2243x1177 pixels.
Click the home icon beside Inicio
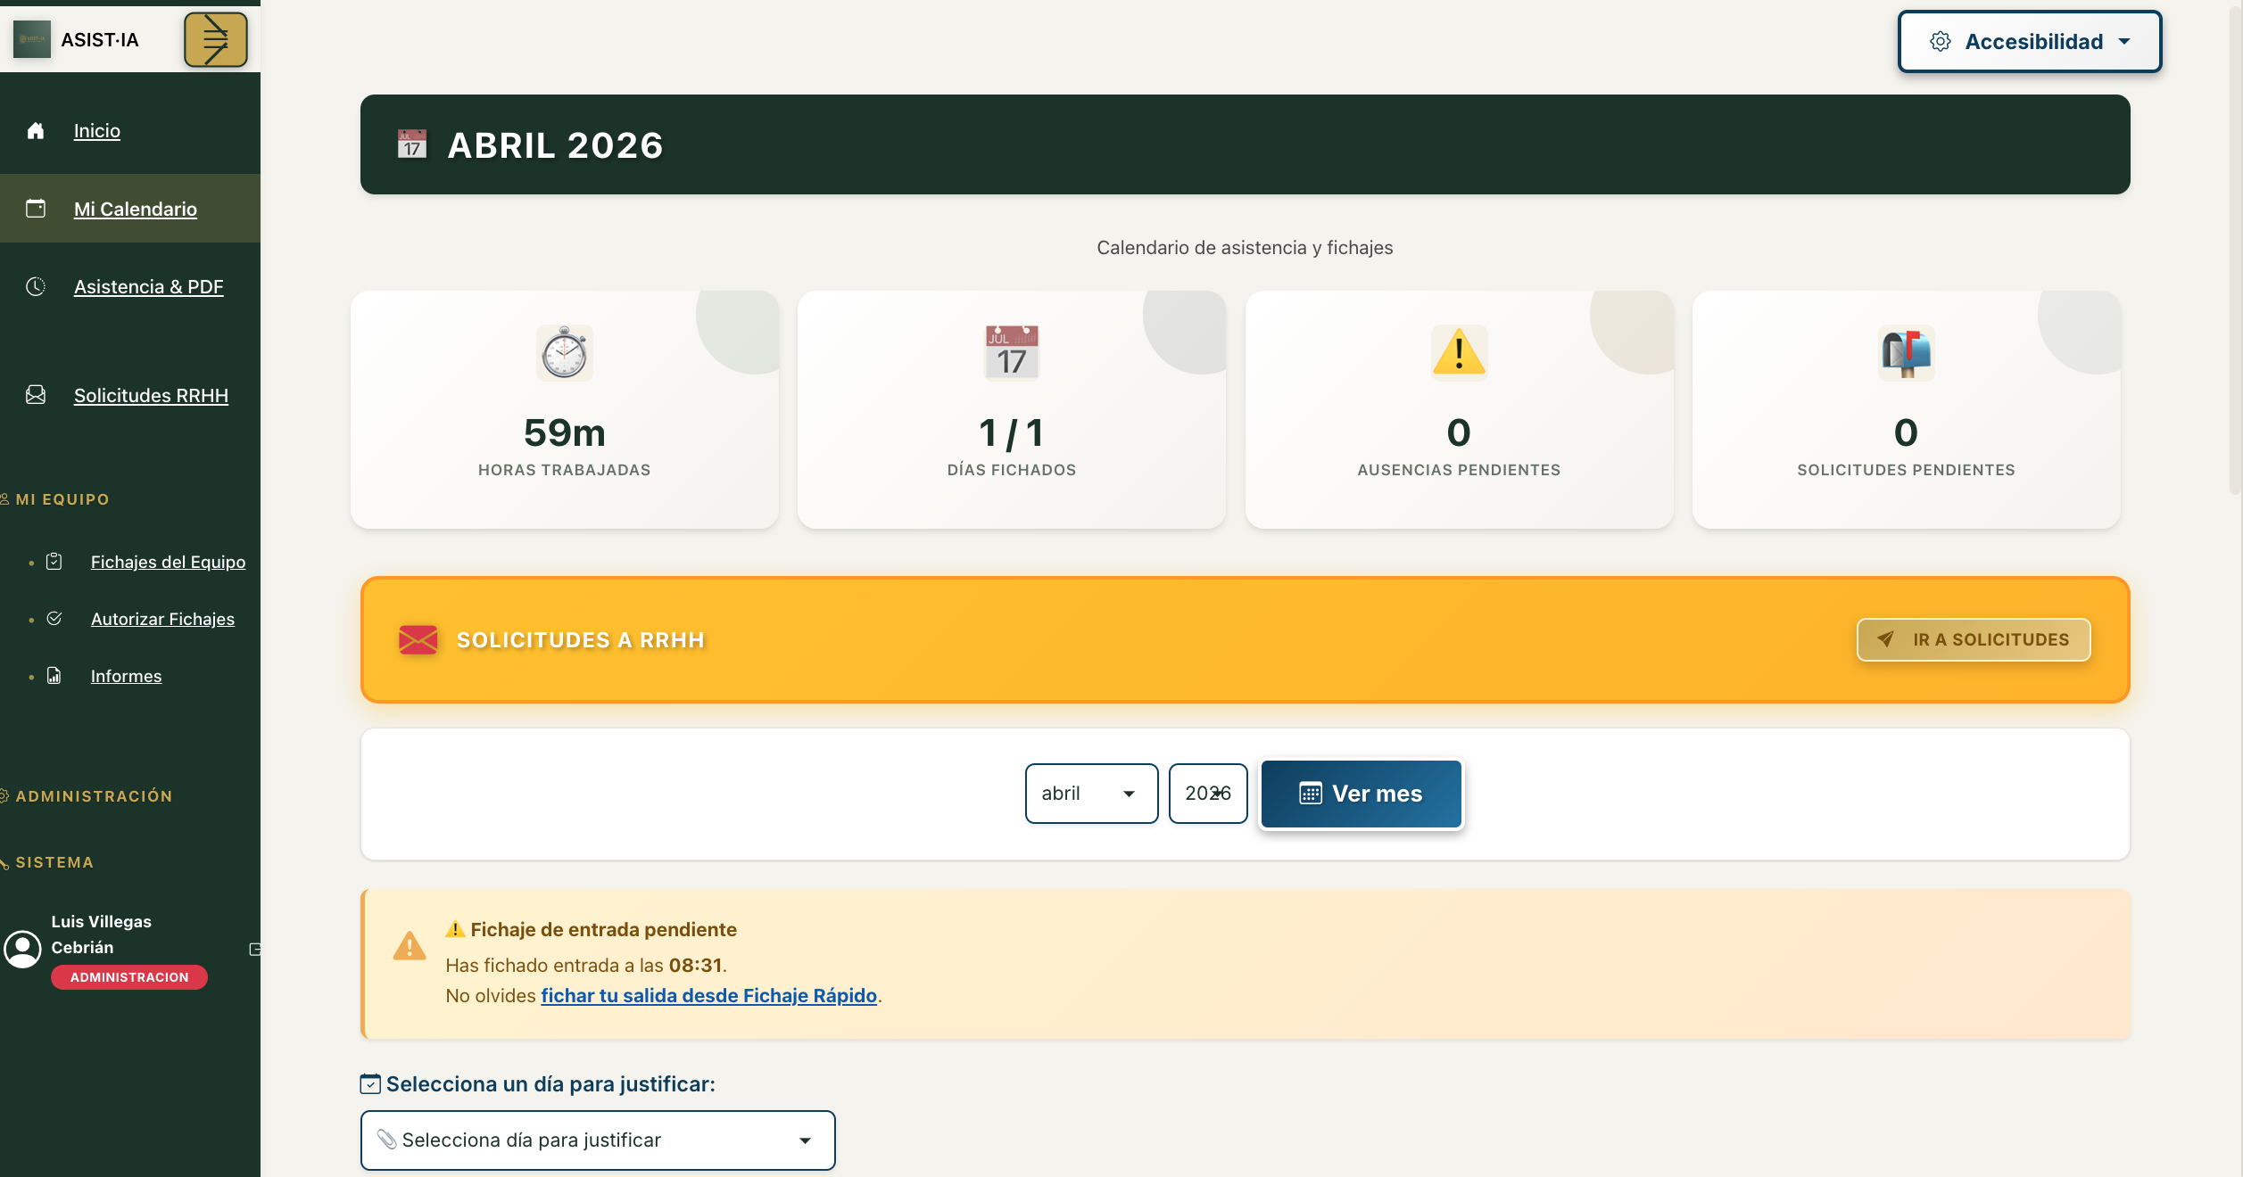tap(36, 131)
